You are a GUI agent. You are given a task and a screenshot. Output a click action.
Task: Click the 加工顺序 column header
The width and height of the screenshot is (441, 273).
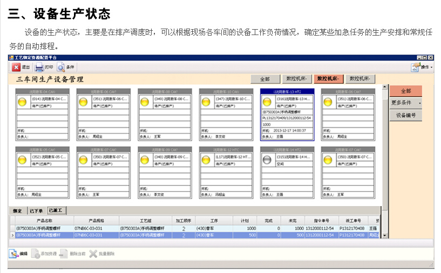point(184,221)
